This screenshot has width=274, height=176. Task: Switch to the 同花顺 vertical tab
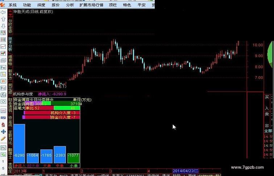(x=10, y=89)
